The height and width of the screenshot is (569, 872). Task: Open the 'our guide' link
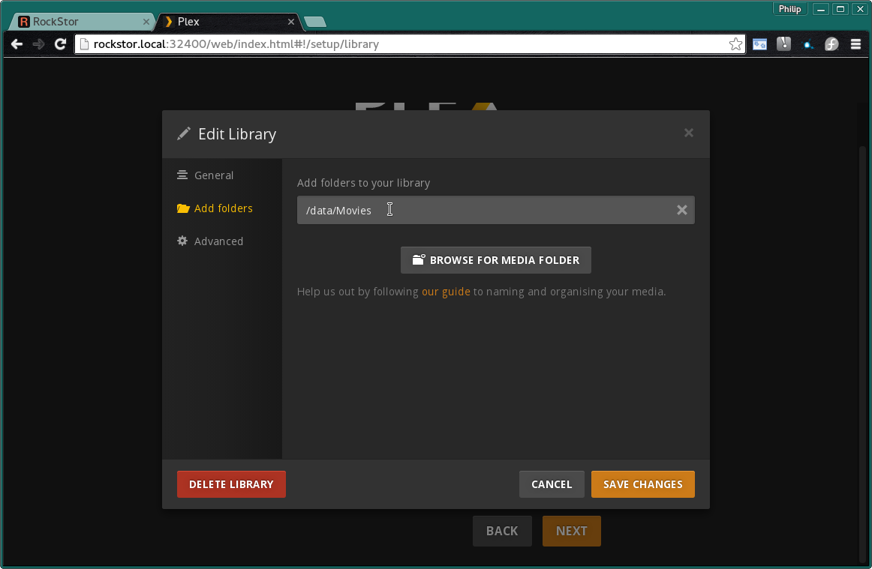tap(446, 292)
